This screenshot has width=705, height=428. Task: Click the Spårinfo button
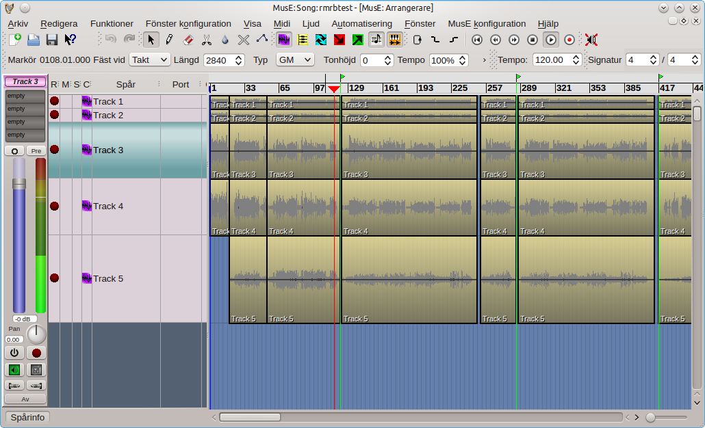coord(27,417)
